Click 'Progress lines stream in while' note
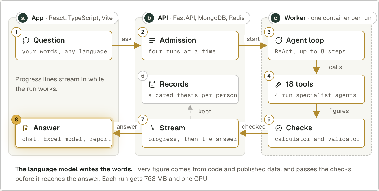This screenshot has width=379, height=191. pyautogui.click(x=60, y=79)
